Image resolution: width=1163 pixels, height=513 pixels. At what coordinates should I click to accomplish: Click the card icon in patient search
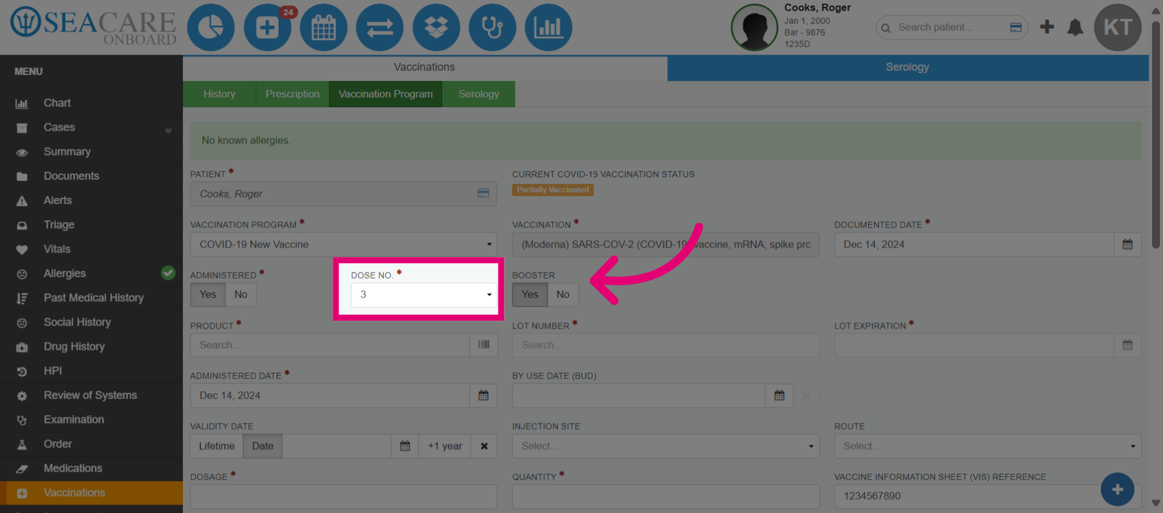point(1016,27)
